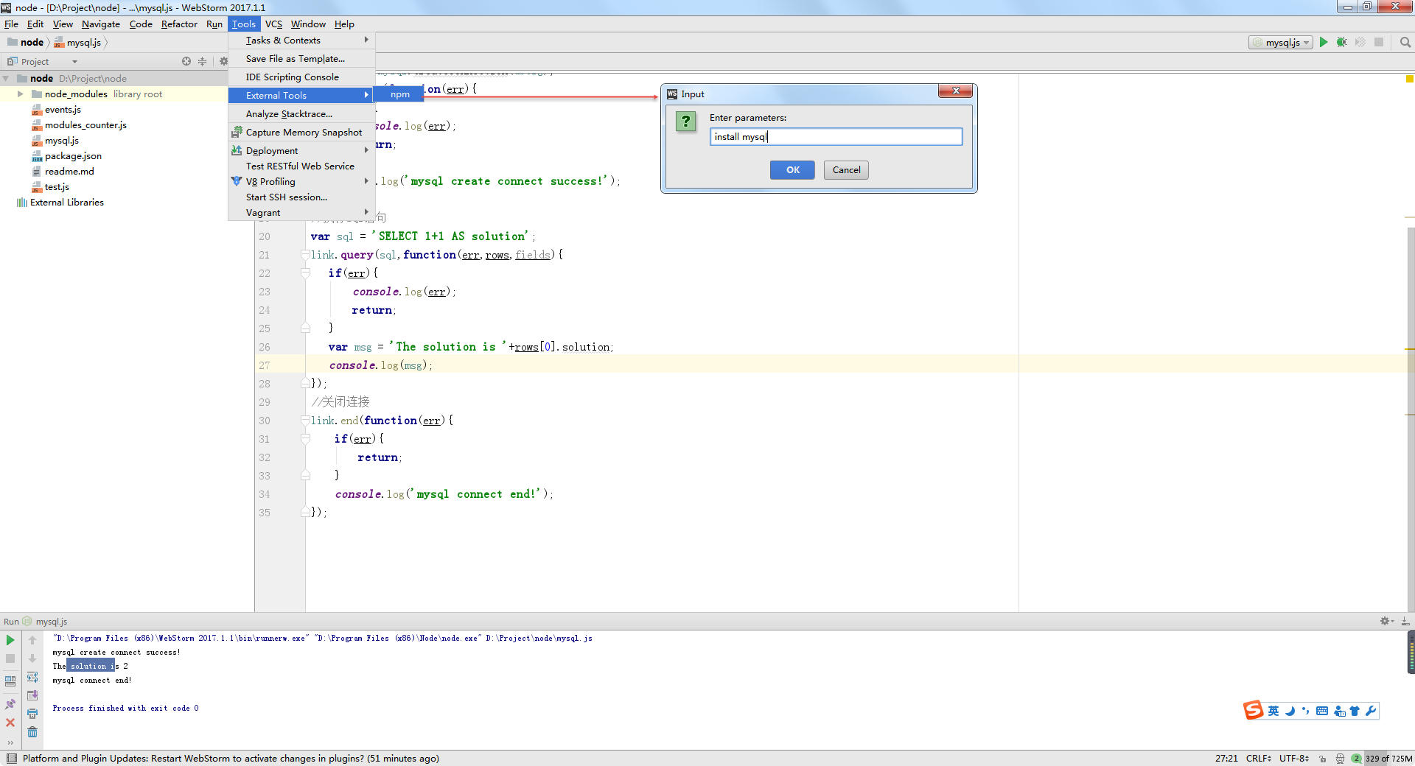Open the File menu
The width and height of the screenshot is (1415, 766).
click(x=11, y=24)
